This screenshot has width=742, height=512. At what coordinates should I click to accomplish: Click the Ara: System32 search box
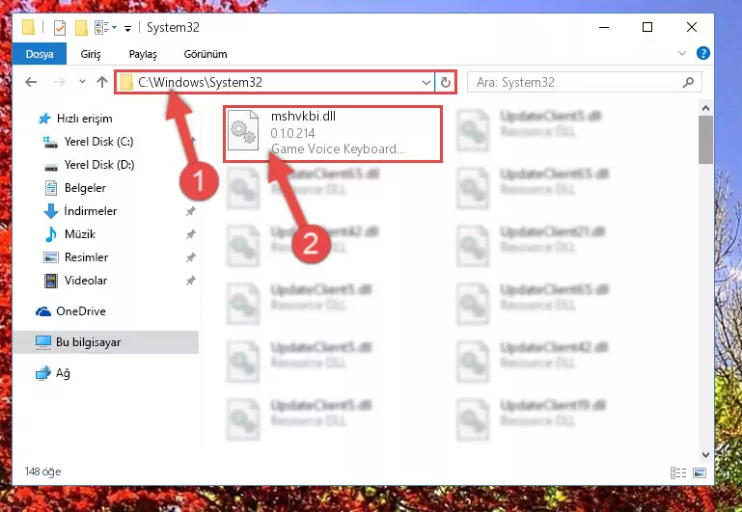(584, 82)
